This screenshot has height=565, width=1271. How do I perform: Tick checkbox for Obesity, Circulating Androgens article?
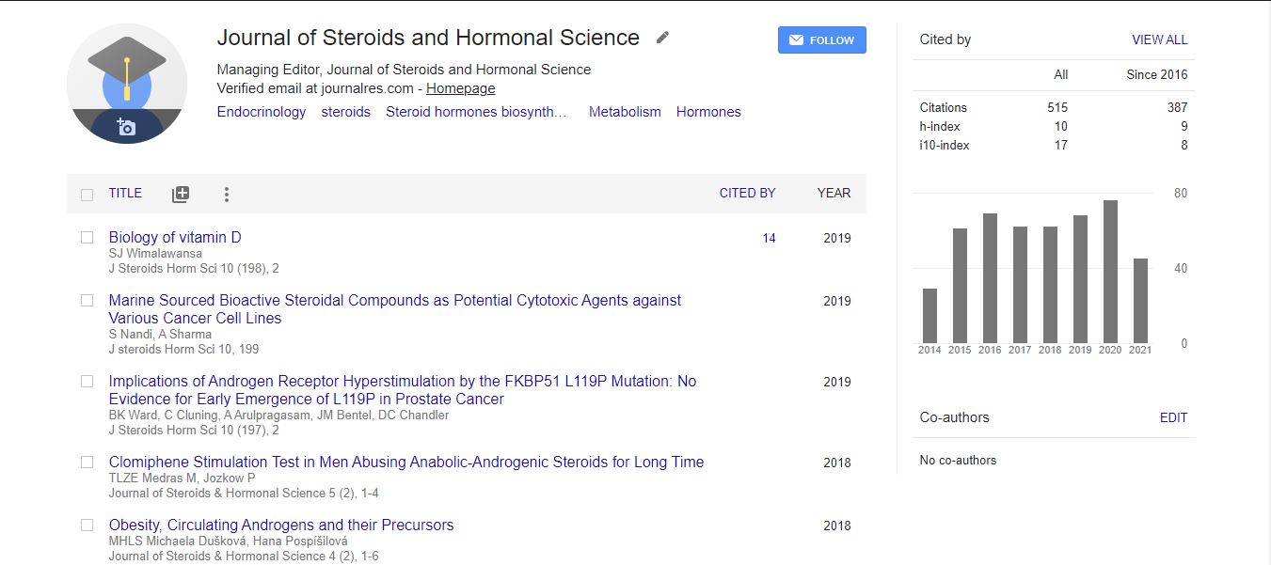pyautogui.click(x=87, y=526)
